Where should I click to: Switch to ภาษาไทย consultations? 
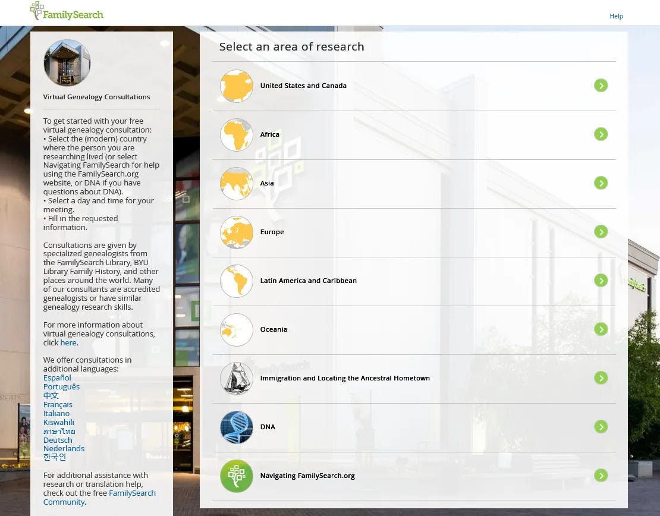pyautogui.click(x=59, y=431)
